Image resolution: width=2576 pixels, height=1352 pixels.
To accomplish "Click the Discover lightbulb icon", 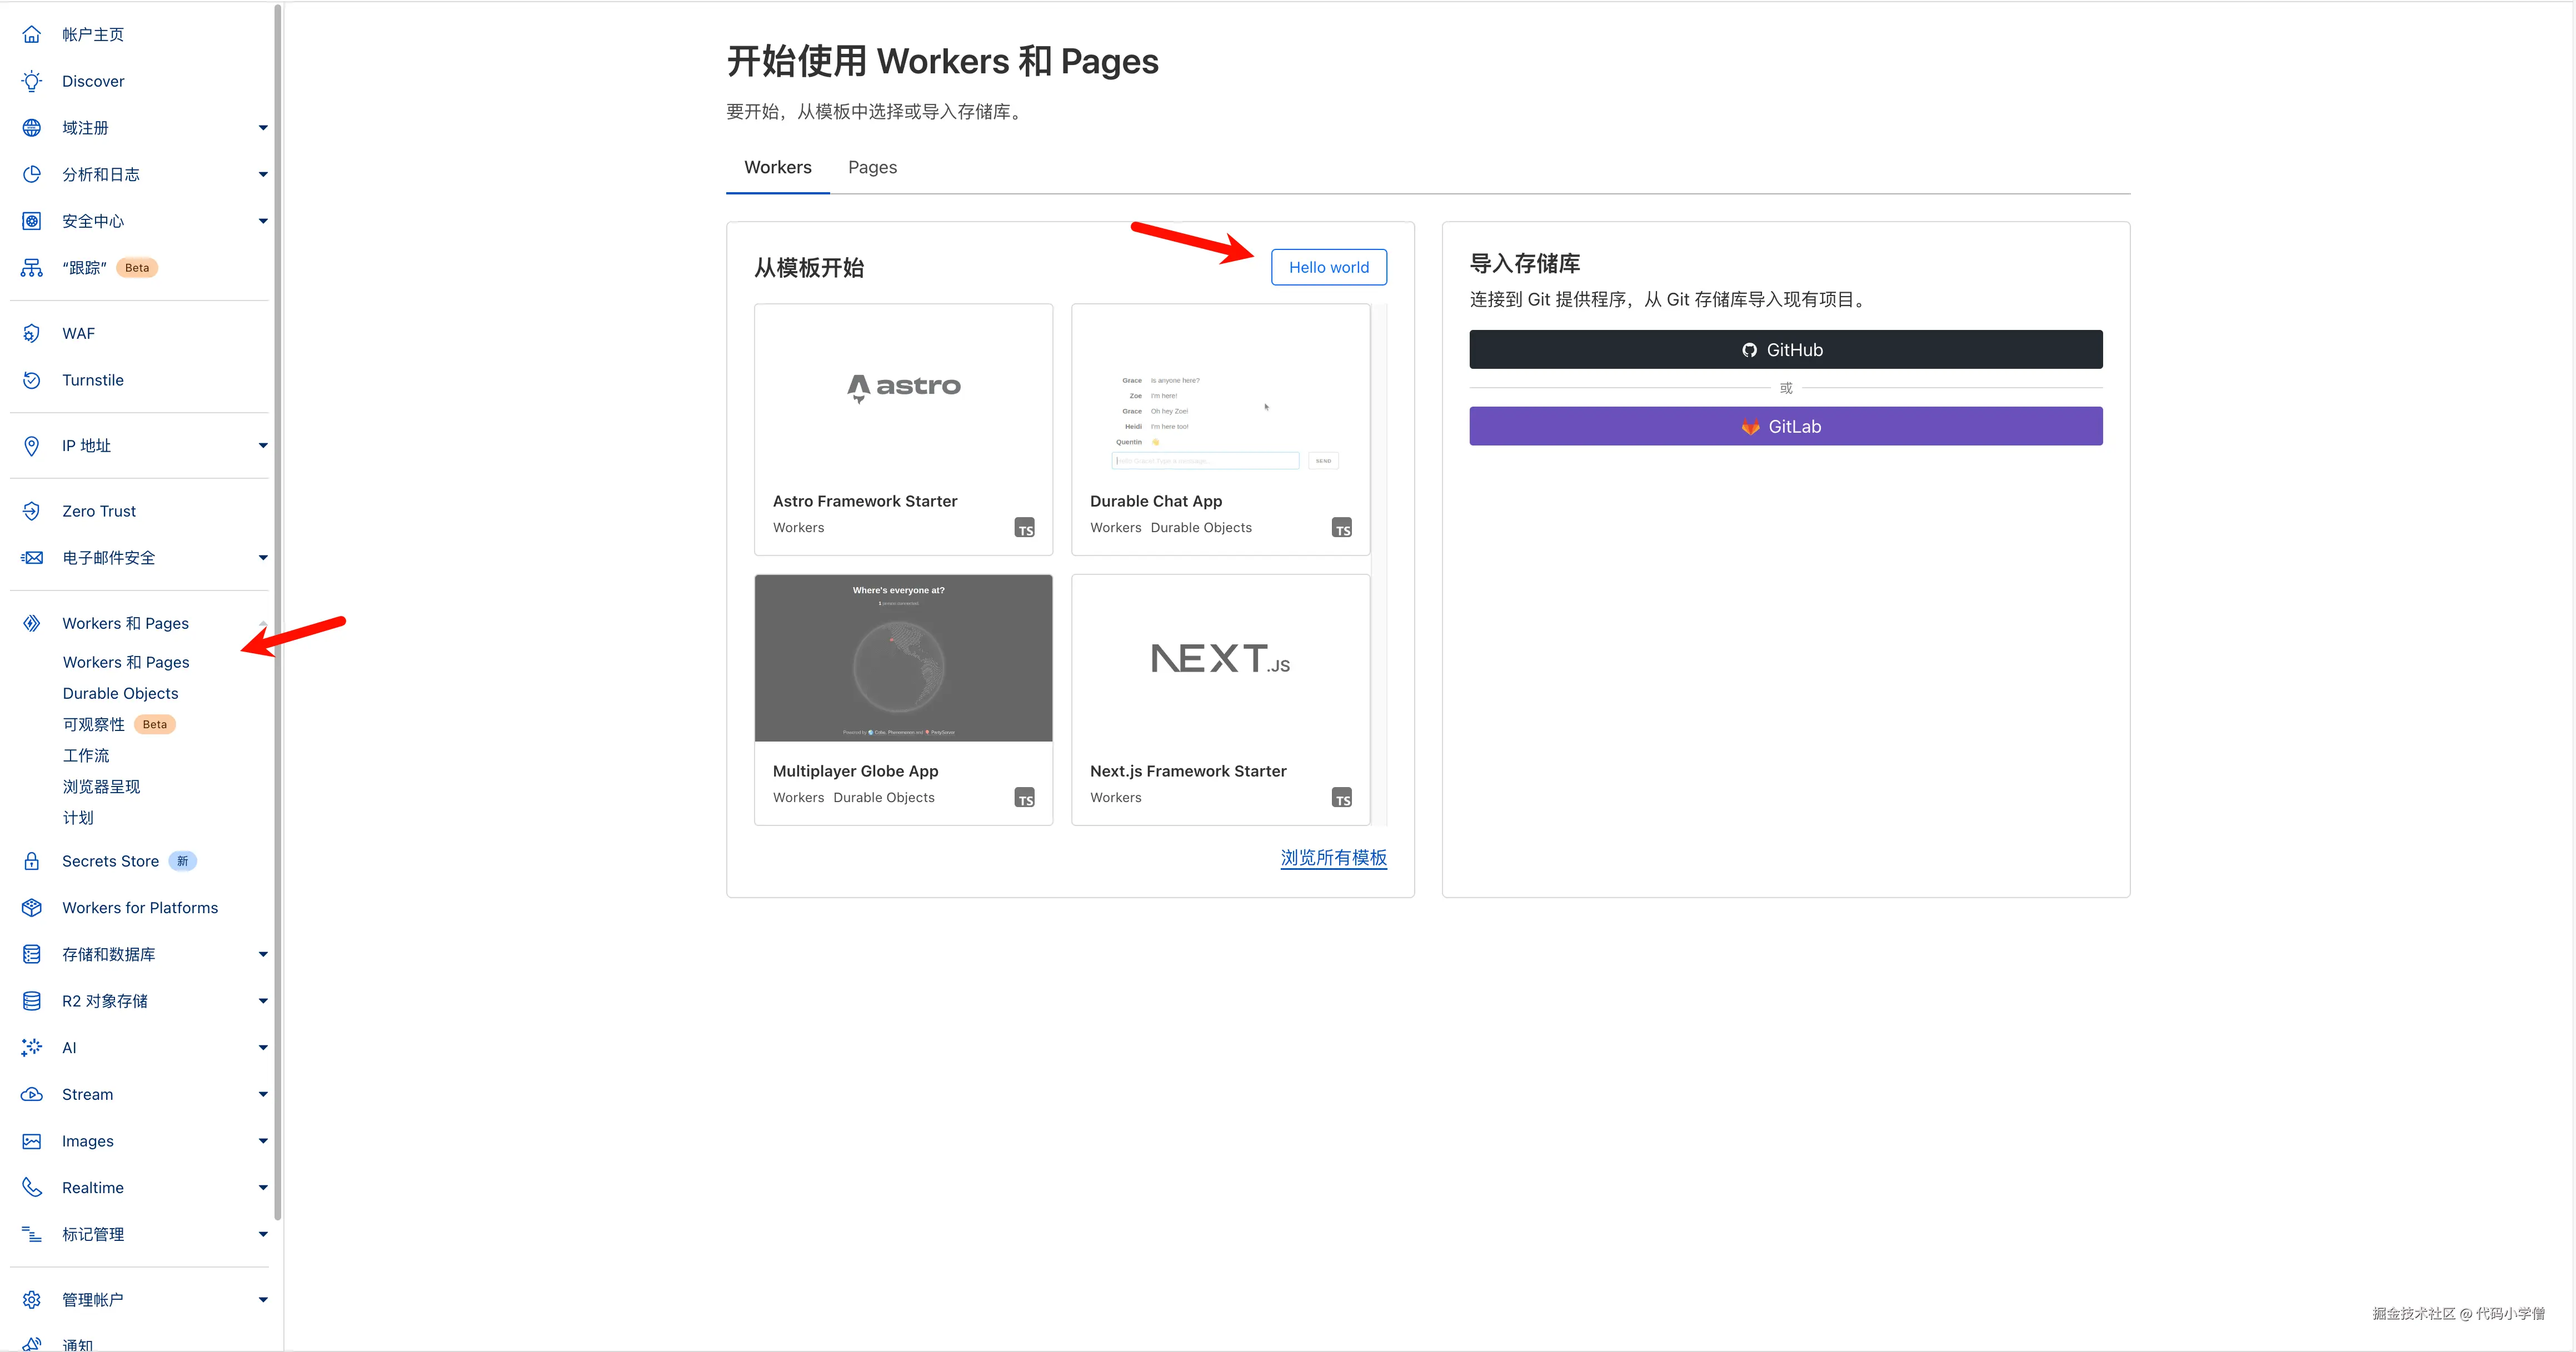I will click(x=32, y=81).
